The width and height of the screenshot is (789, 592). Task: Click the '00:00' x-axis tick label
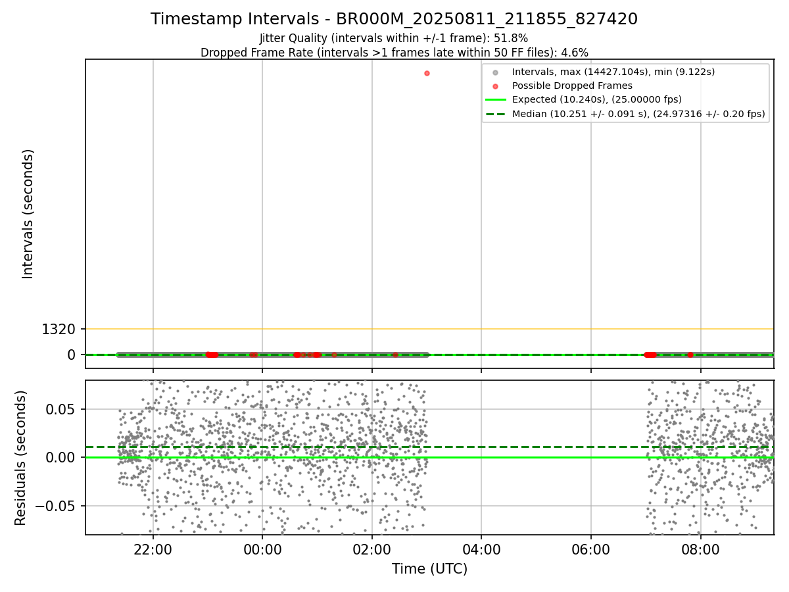(x=262, y=550)
